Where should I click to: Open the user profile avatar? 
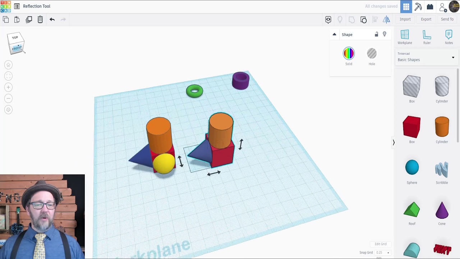[x=454, y=6]
